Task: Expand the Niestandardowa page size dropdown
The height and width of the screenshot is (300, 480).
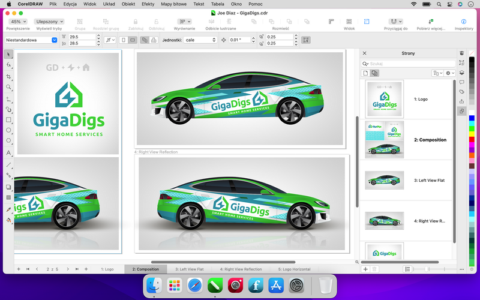Action: 55,40
